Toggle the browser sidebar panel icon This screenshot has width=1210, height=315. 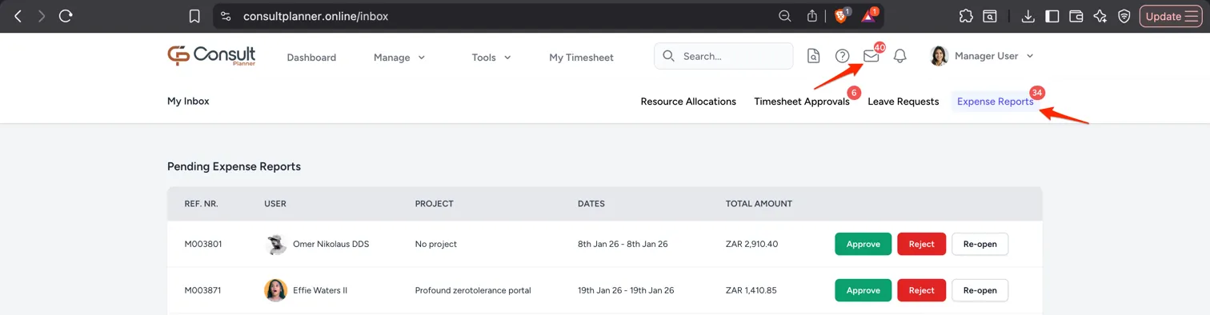coord(1052,16)
